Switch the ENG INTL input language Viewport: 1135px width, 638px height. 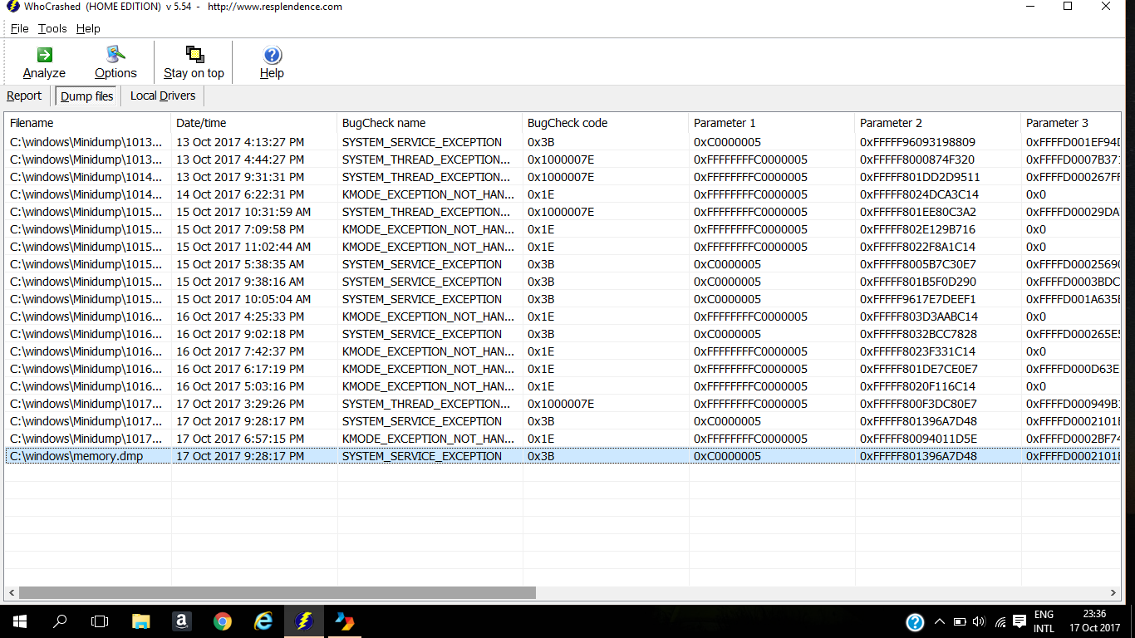[1044, 621]
